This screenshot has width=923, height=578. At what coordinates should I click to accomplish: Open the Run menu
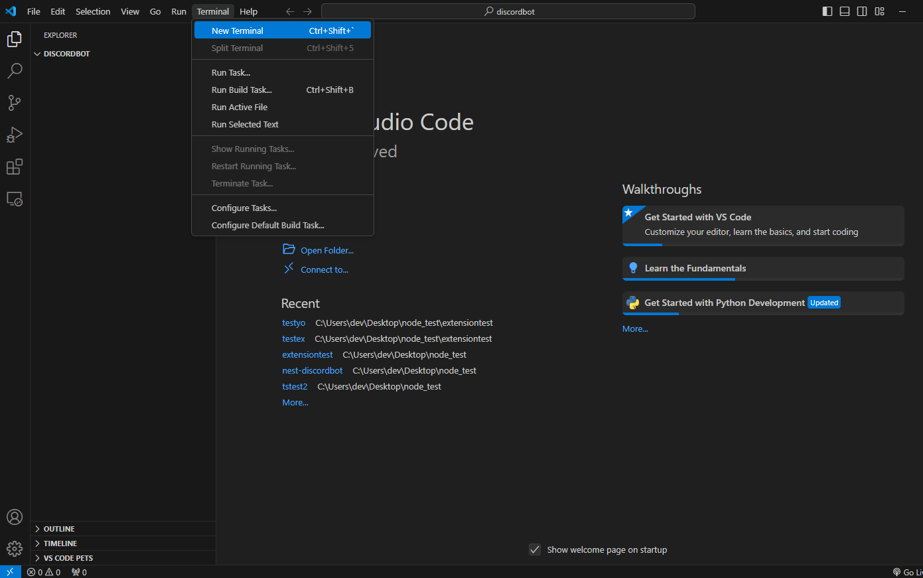click(178, 11)
